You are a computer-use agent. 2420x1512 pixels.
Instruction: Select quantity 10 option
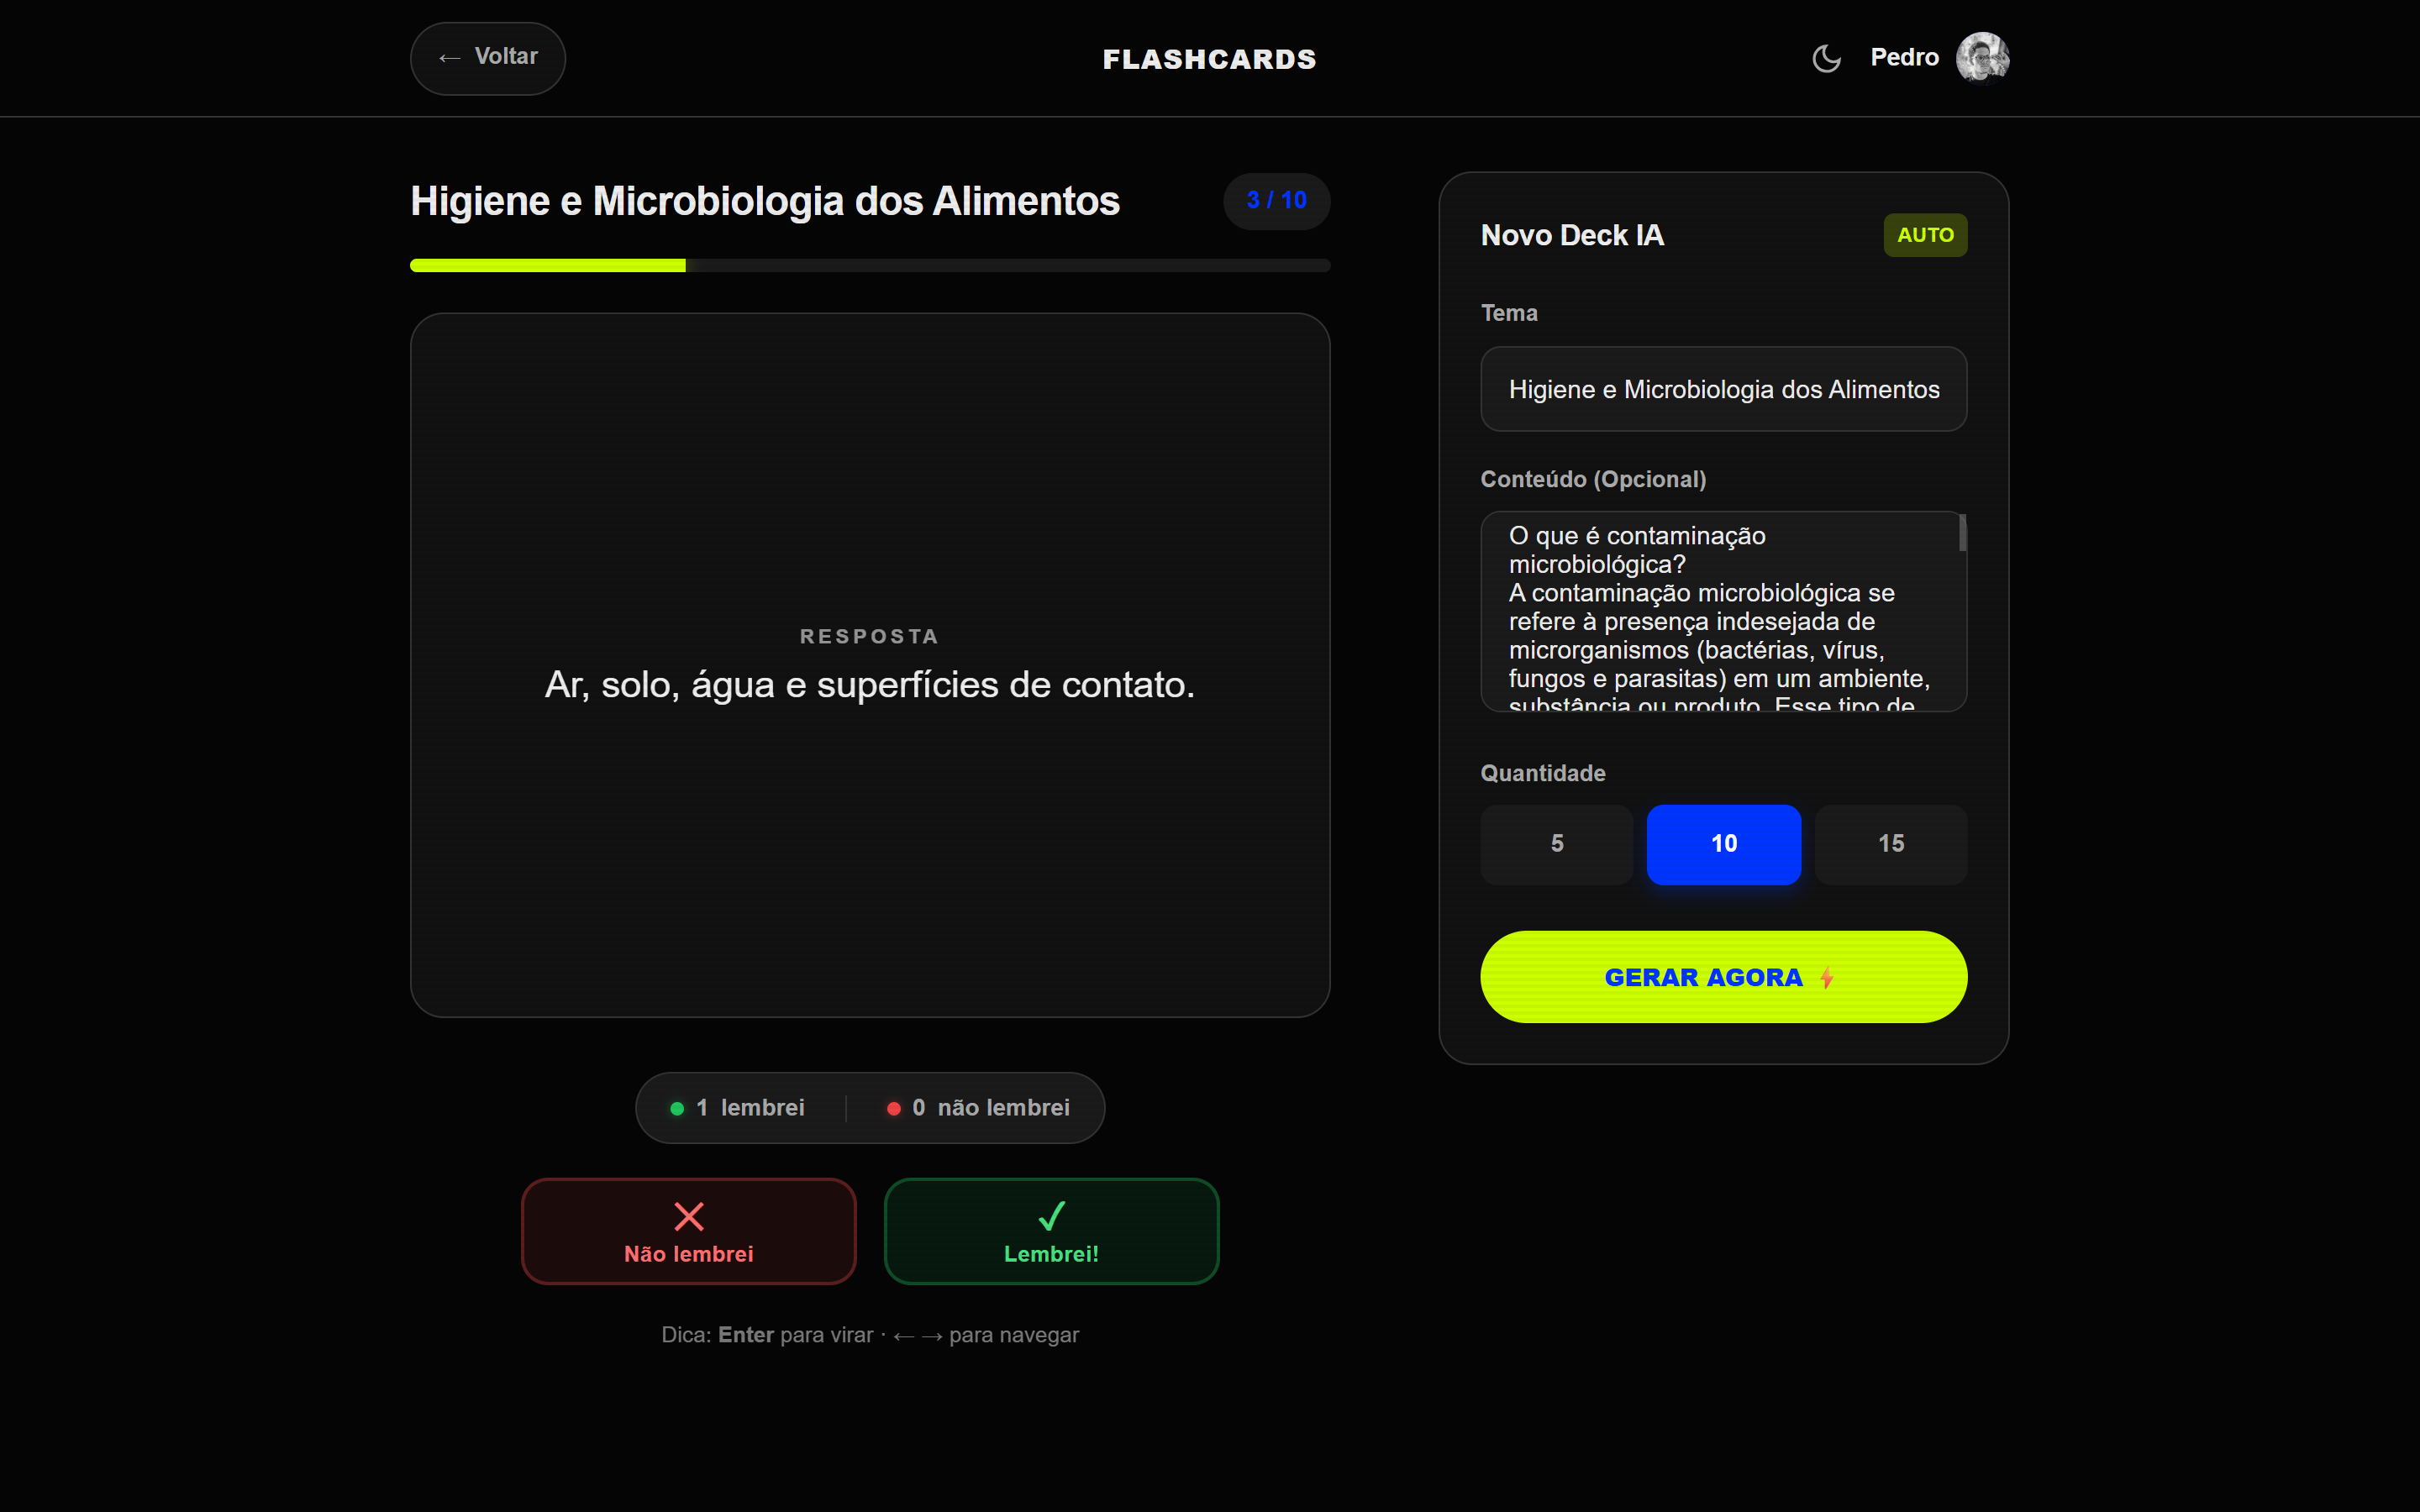click(1724, 844)
